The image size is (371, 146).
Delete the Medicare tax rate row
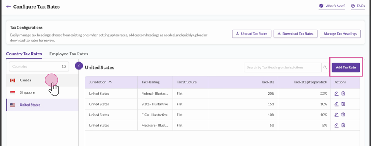(x=343, y=125)
